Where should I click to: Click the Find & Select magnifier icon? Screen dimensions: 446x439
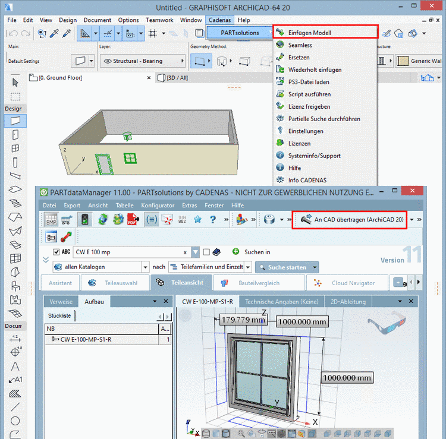42,33
